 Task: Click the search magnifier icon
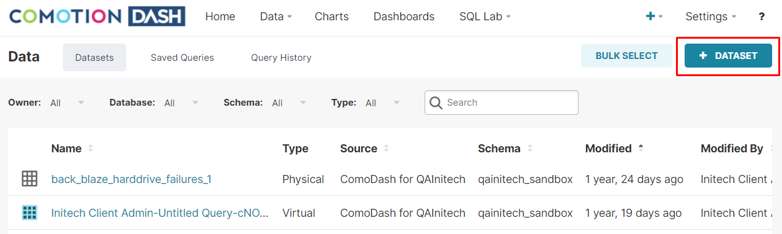point(436,103)
